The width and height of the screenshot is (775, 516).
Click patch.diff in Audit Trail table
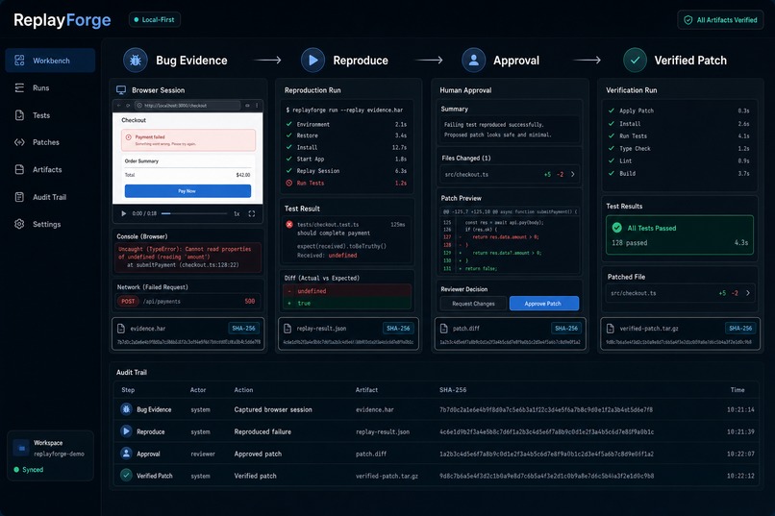coord(371,454)
